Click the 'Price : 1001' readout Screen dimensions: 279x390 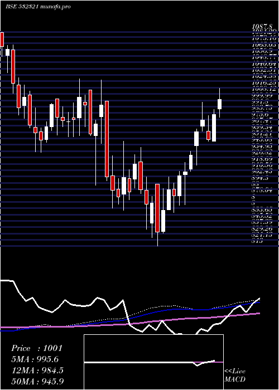[37, 348]
